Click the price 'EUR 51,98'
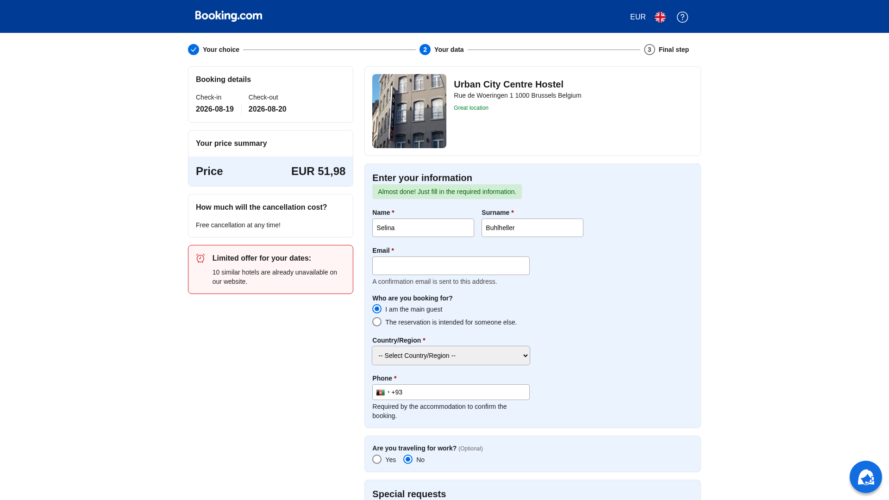The height and width of the screenshot is (500, 889). [x=318, y=171]
